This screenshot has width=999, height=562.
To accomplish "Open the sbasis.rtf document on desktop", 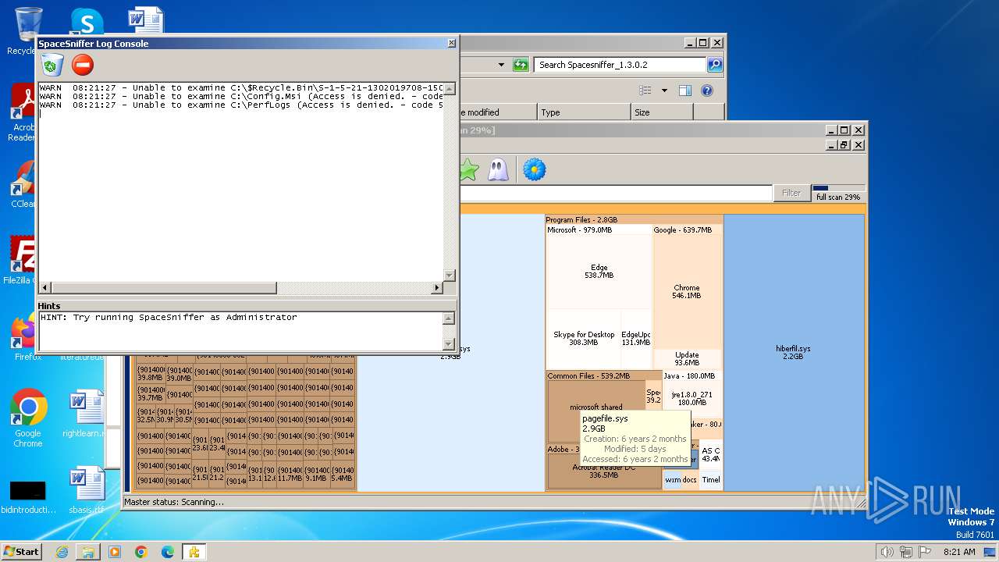I will click(86, 490).
